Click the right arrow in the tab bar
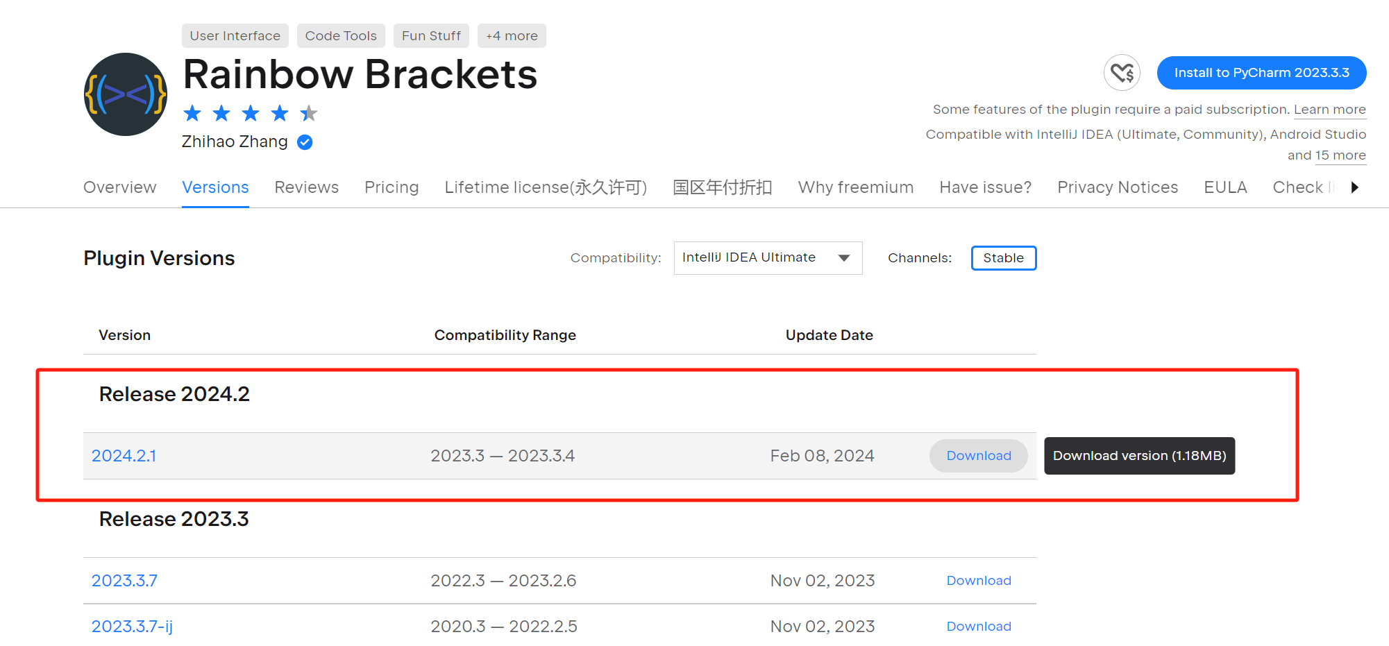 coord(1356,187)
